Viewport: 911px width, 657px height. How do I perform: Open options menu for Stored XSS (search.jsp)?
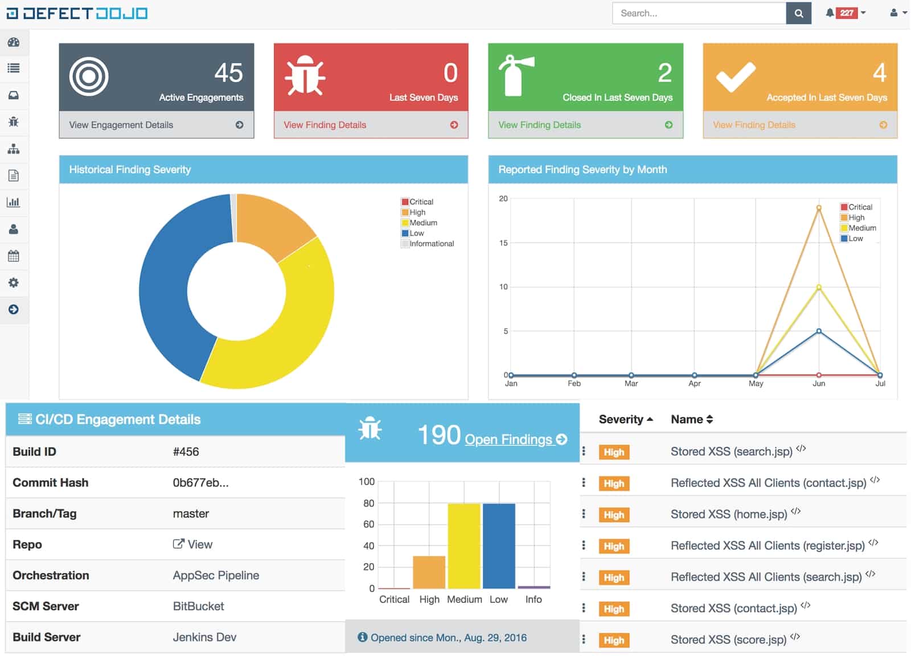[582, 451]
